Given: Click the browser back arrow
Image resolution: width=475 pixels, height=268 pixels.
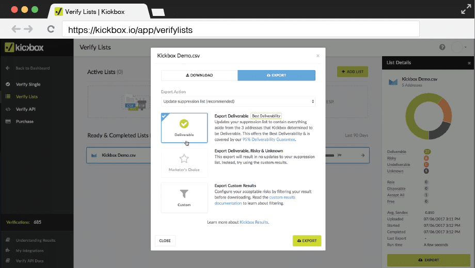Looking at the screenshot, I should [x=16, y=29].
